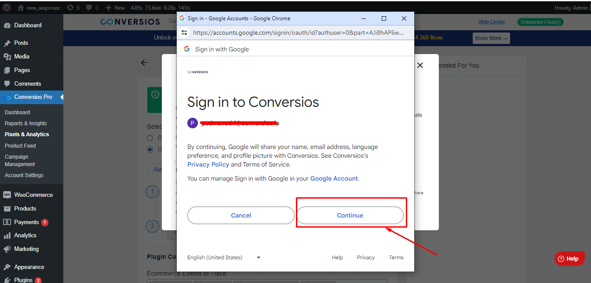Close the Google Accounts popup window
The height and width of the screenshot is (283, 591).
click(x=404, y=18)
